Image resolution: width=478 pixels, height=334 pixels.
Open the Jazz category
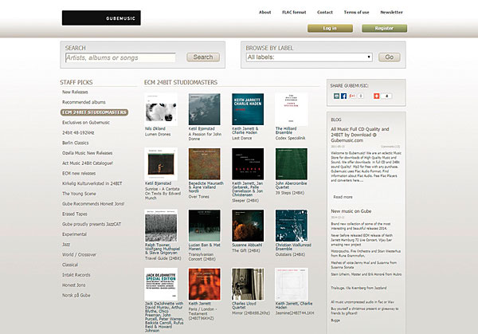click(66, 245)
